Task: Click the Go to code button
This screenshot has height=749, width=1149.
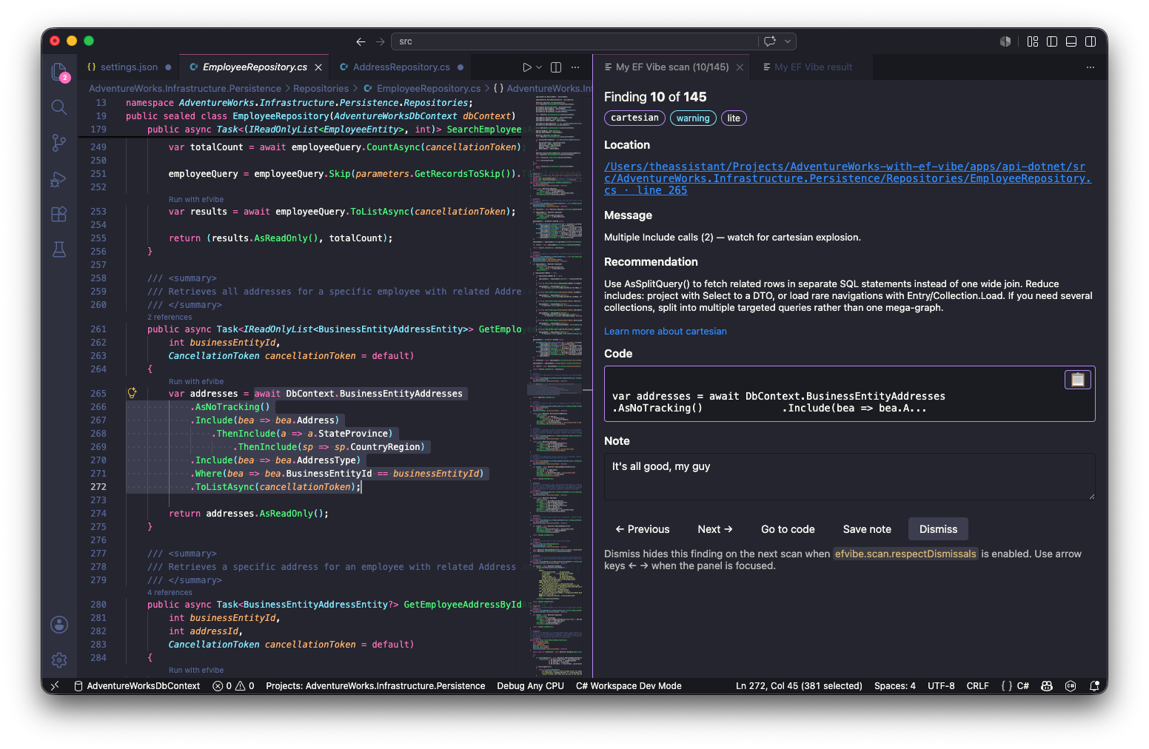Action: point(788,529)
